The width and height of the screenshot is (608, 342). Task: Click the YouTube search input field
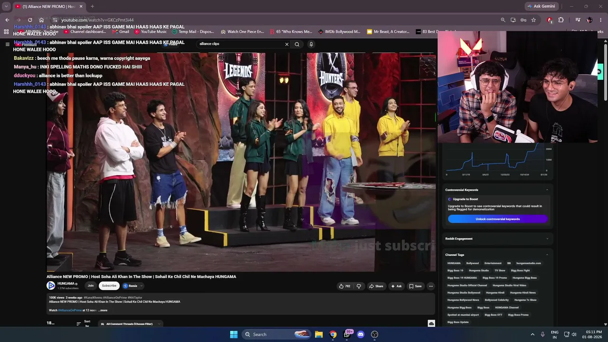point(240,44)
